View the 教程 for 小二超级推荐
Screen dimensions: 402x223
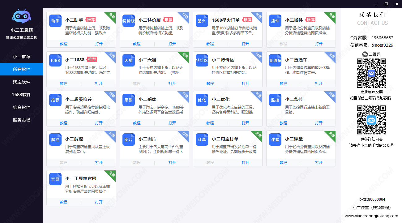pyautogui.click(x=63, y=123)
